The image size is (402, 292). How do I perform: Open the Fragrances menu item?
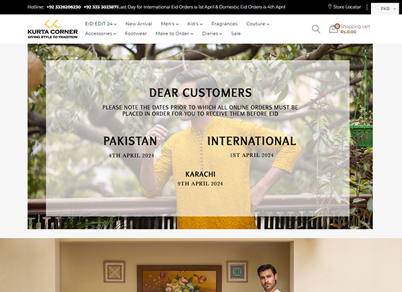pyautogui.click(x=225, y=24)
